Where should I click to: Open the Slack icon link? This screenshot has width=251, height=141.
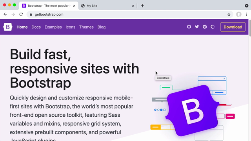pyautogui.click(x=205, y=27)
